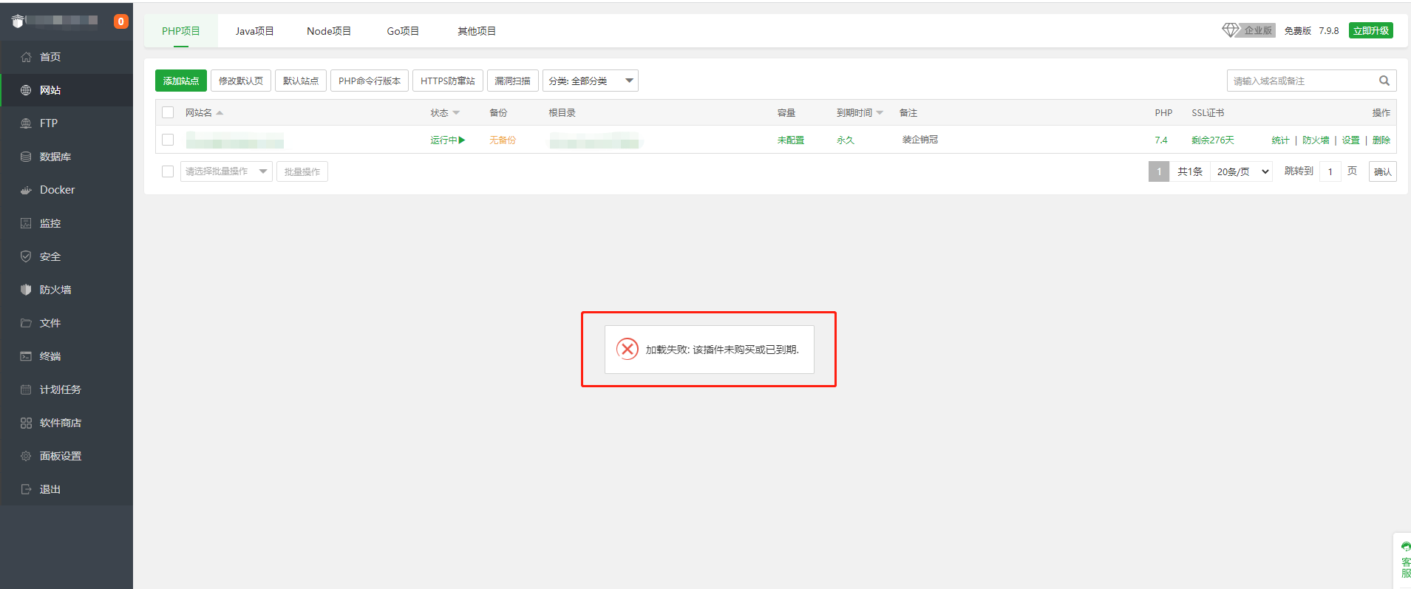Image resolution: width=1411 pixels, height=589 pixels.
Task: Click the 添加站点 button
Action: click(x=181, y=81)
